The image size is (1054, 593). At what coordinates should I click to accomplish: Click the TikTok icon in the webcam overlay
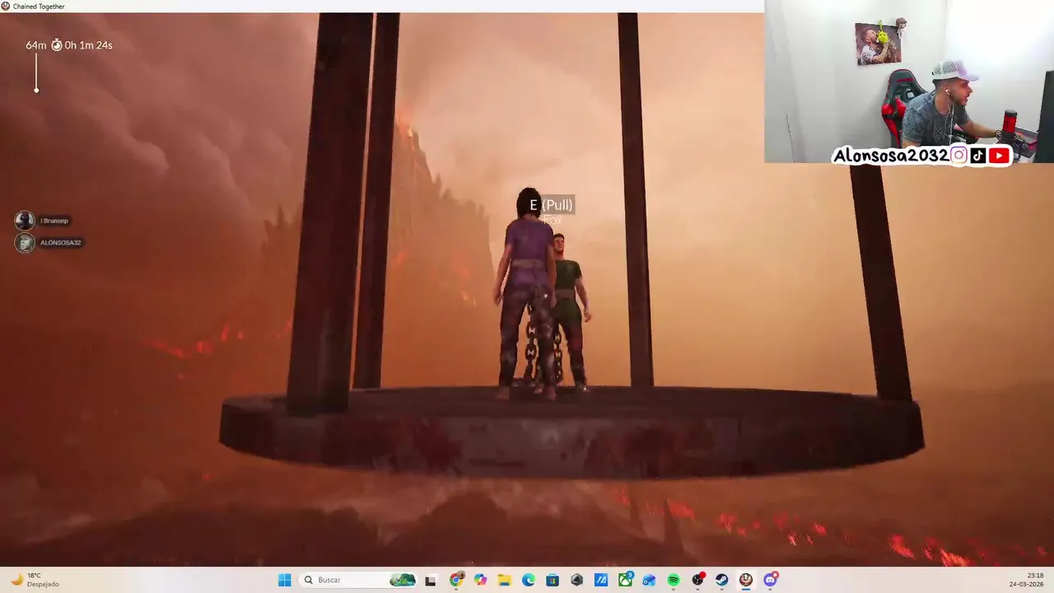(x=978, y=156)
